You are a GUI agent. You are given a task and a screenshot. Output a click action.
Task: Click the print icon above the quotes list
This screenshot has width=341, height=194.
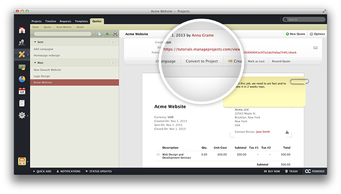[x=115, y=34]
